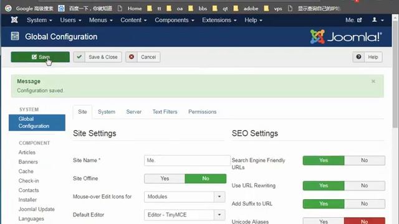Open the tt bookmark folder
The image size is (399, 224).
155,8
